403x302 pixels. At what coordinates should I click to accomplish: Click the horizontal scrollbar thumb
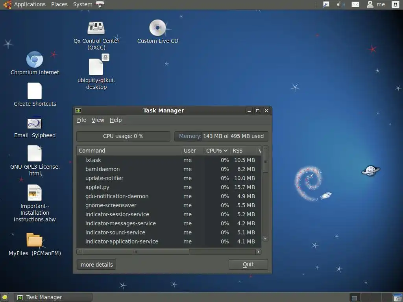pyautogui.click(x=135, y=252)
